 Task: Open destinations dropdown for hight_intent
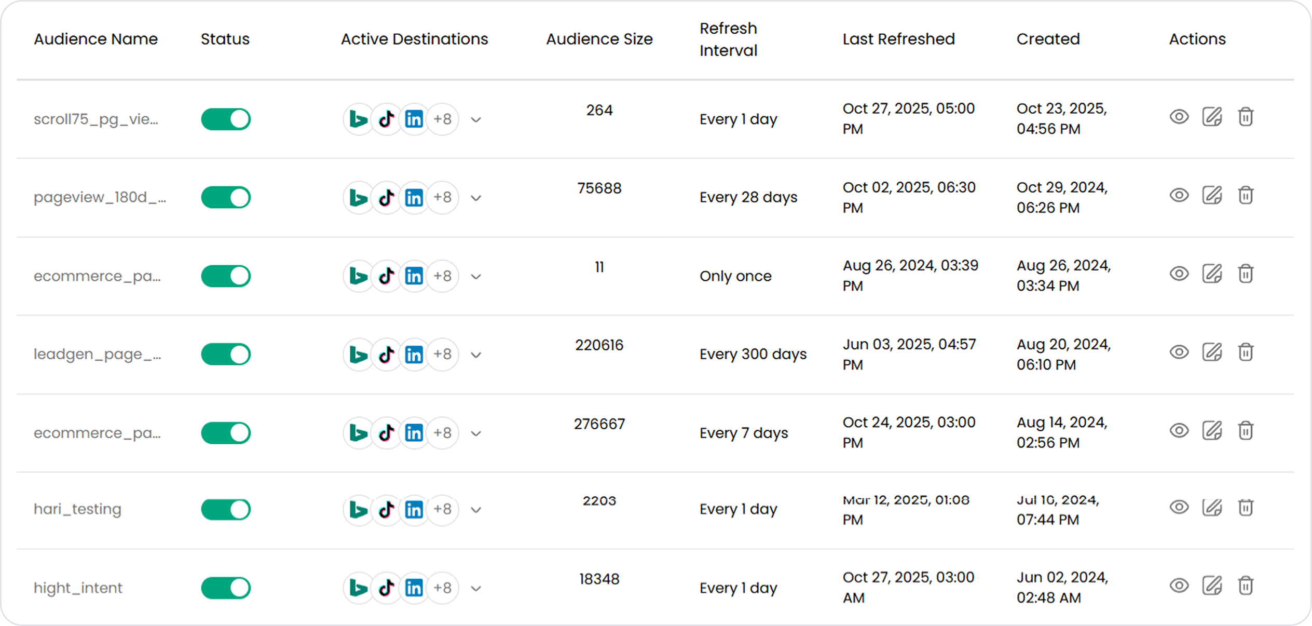[476, 589]
